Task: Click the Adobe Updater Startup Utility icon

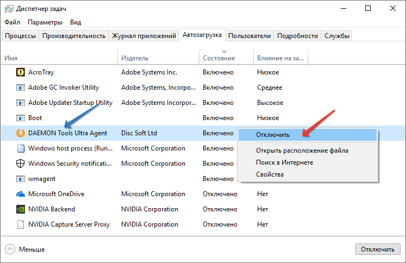Action: [x=21, y=103]
